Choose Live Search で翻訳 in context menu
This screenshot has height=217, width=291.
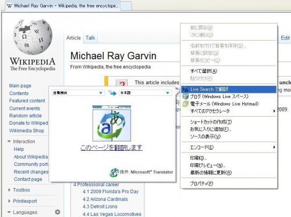click(x=229, y=89)
